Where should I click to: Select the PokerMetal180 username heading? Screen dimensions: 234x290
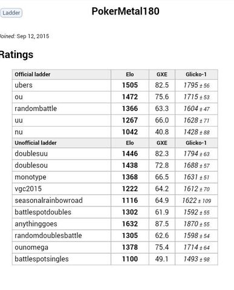[125, 12]
